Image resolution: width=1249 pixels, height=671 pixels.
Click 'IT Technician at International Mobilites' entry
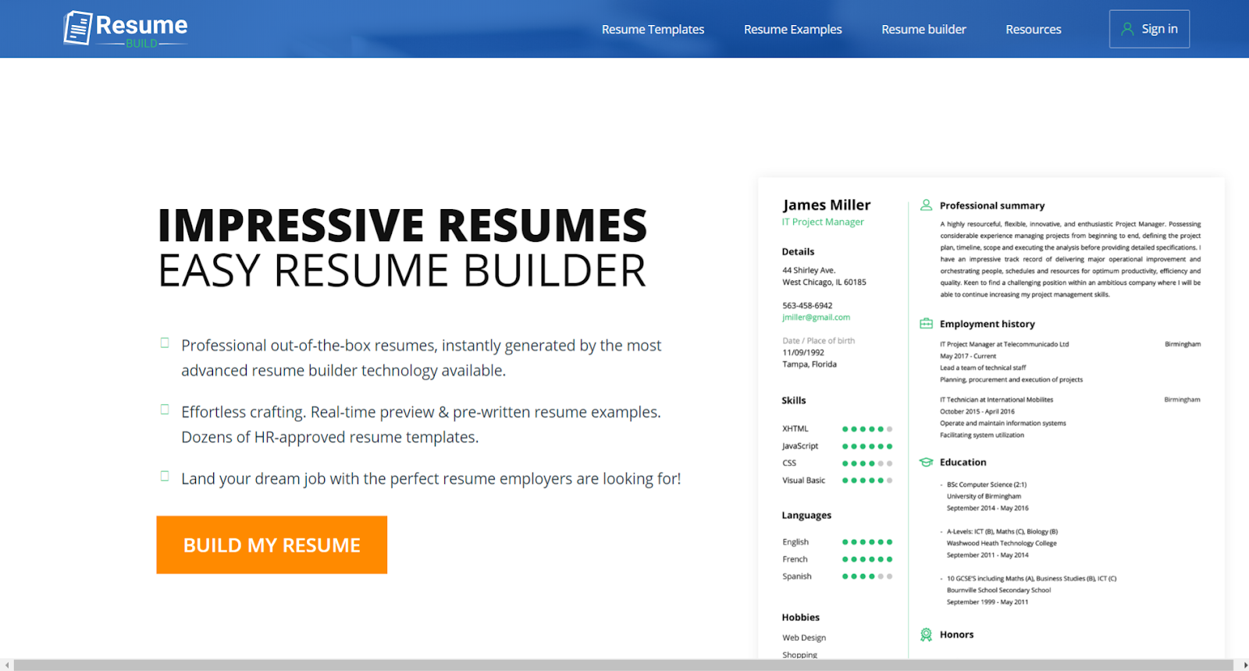[996, 399]
